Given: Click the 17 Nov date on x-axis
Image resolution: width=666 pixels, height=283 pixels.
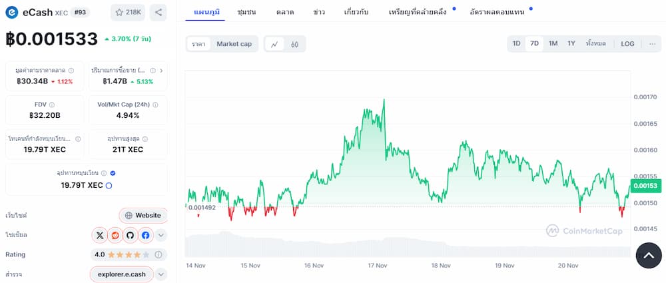Looking at the screenshot, I should (377, 266).
